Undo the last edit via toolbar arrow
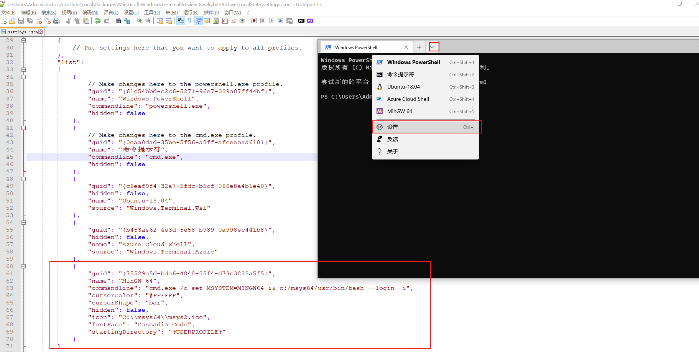 tap(97, 21)
